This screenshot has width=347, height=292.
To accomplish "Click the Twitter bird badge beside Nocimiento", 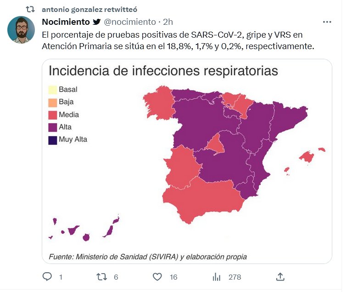I will (x=97, y=22).
